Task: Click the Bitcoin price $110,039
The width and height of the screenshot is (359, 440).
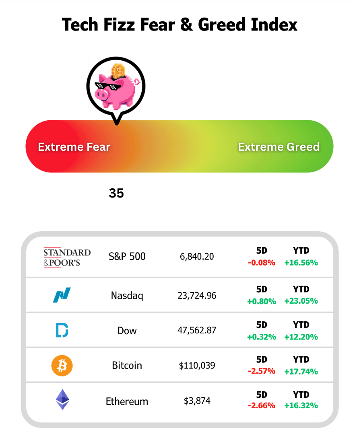Action: click(x=197, y=366)
